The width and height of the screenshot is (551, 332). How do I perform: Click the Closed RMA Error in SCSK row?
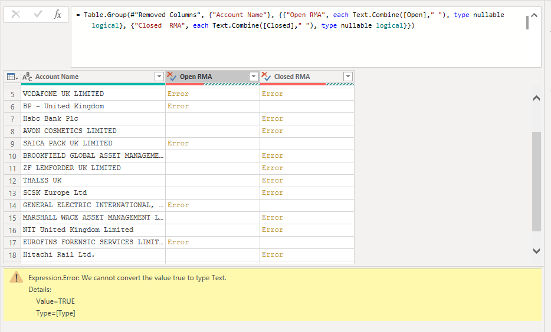tap(273, 193)
